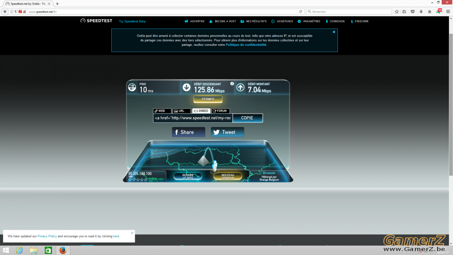The image size is (453, 255).
Task: Open a new tab with the plus button
Action: coord(57,3)
